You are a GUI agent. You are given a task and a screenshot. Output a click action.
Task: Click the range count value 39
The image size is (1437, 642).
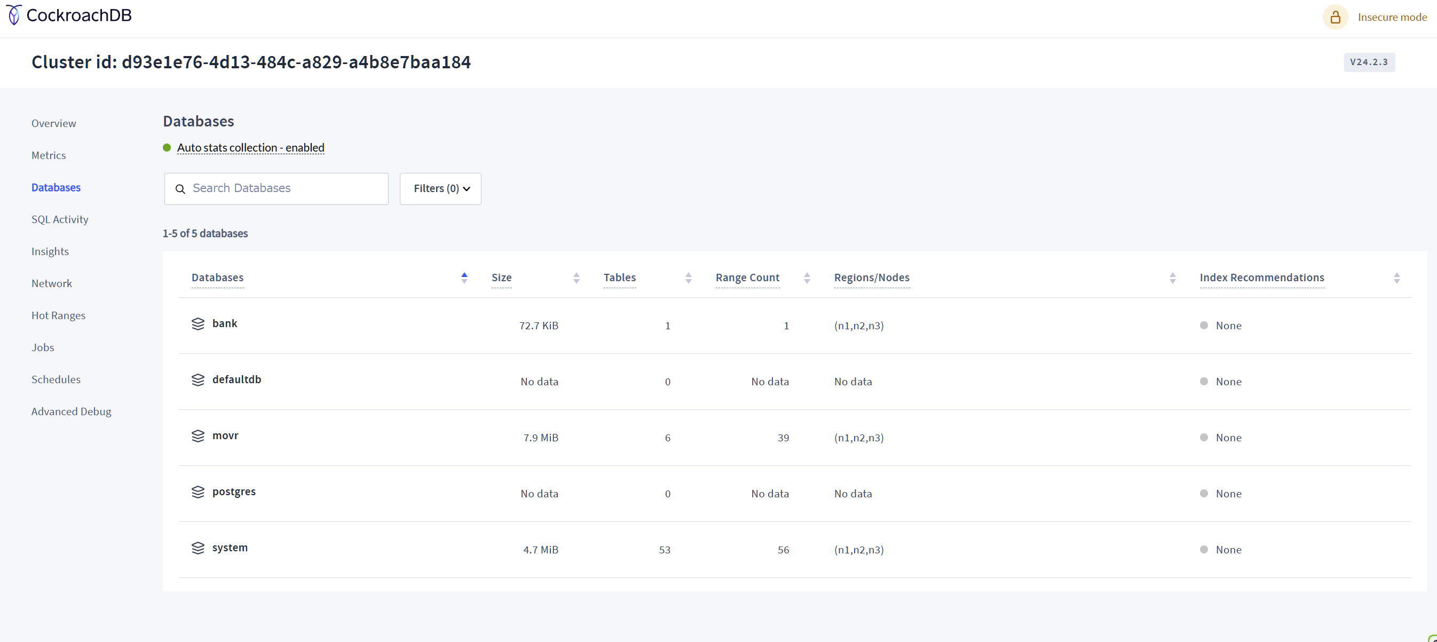783,438
